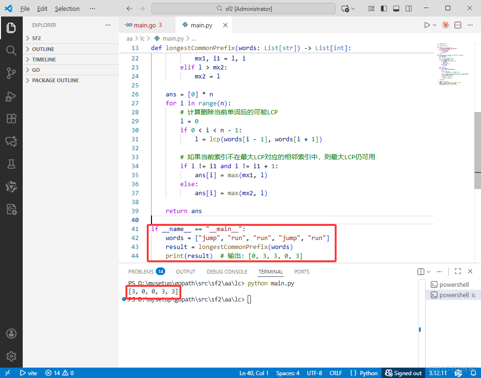
Task: Open the Run and Debug view
Action: (11, 96)
